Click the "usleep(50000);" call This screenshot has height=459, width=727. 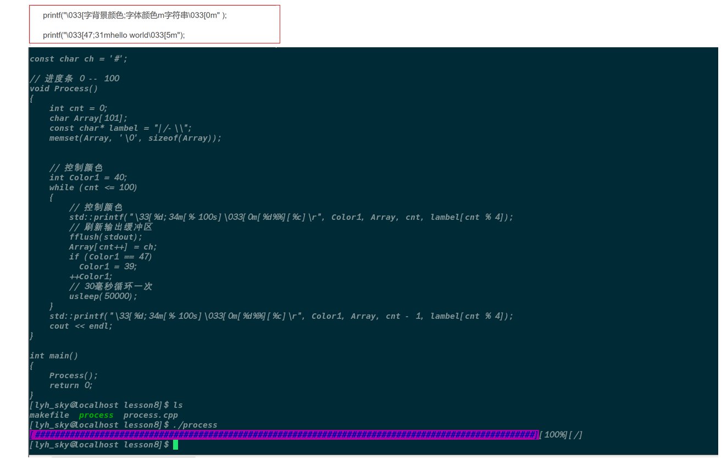(103, 296)
